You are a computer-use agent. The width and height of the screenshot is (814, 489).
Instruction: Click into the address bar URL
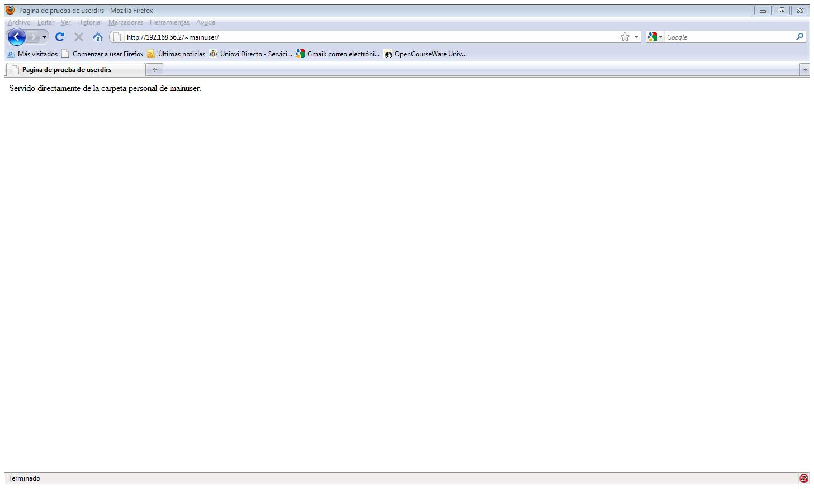(x=369, y=37)
